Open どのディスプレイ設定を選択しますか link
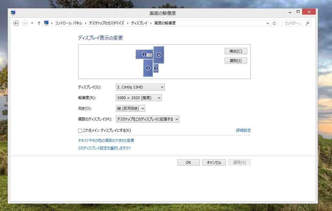Screen dimensions: 332x211 tap(104, 148)
